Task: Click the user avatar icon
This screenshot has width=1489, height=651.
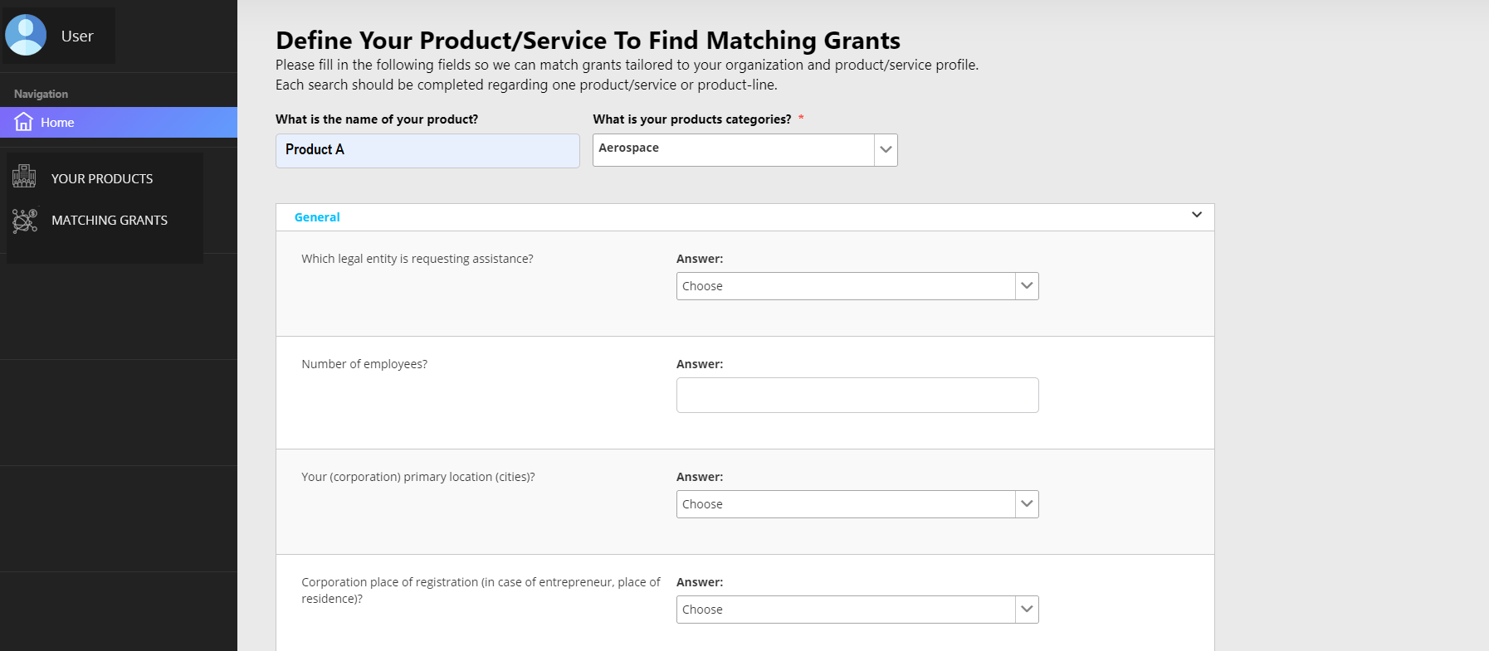Action: pos(26,36)
